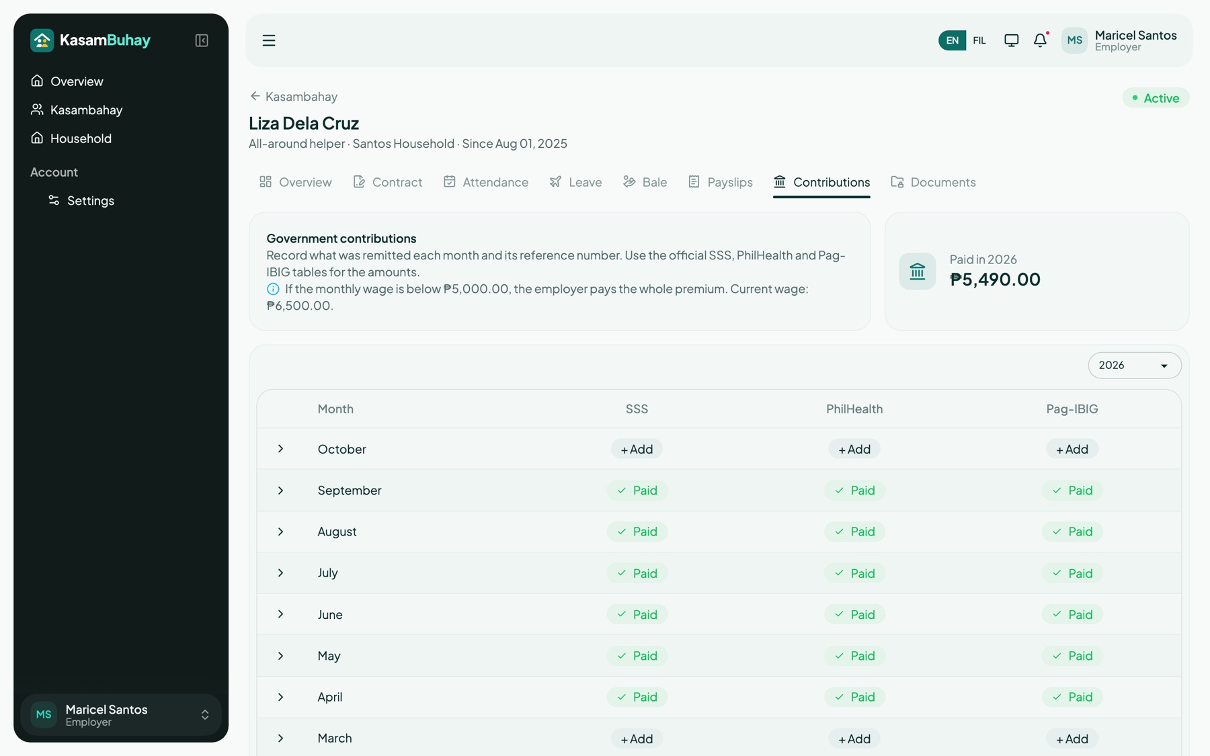Image resolution: width=1210 pixels, height=756 pixels.
Task: Collapse the sidebar panel icon
Action: click(202, 40)
